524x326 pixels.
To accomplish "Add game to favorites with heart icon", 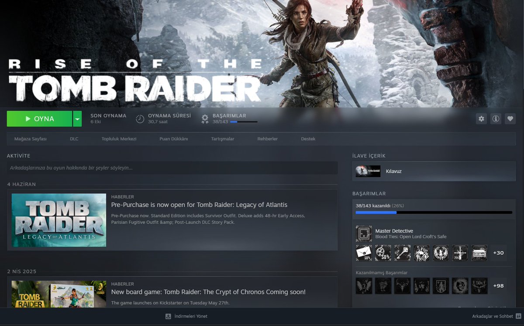I will pyautogui.click(x=510, y=119).
